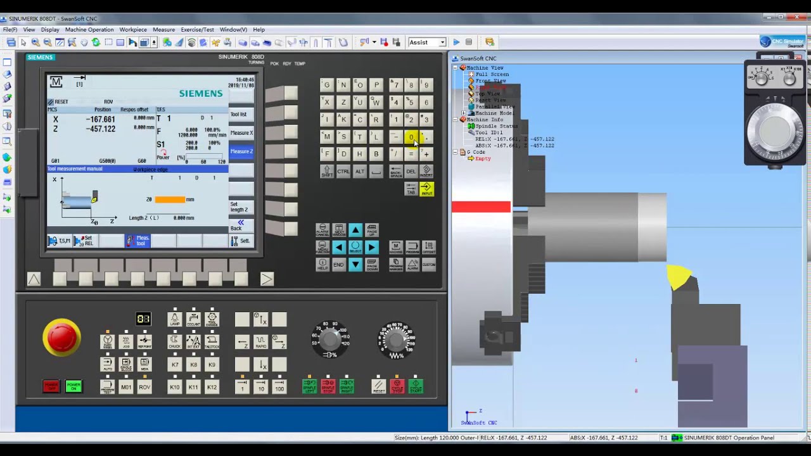Click the cursor up arrow key
Viewport: 811px width, 456px height.
coord(355,230)
